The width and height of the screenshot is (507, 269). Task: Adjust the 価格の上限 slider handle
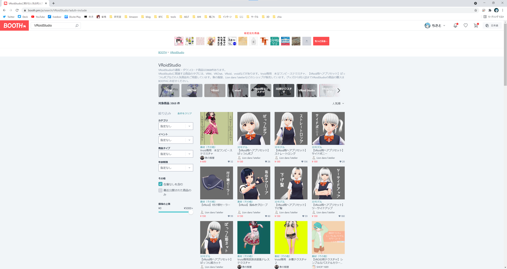191,212
